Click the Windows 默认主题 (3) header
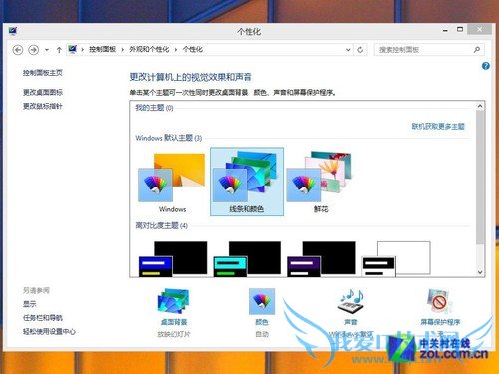The height and width of the screenshot is (374, 499). click(x=169, y=138)
